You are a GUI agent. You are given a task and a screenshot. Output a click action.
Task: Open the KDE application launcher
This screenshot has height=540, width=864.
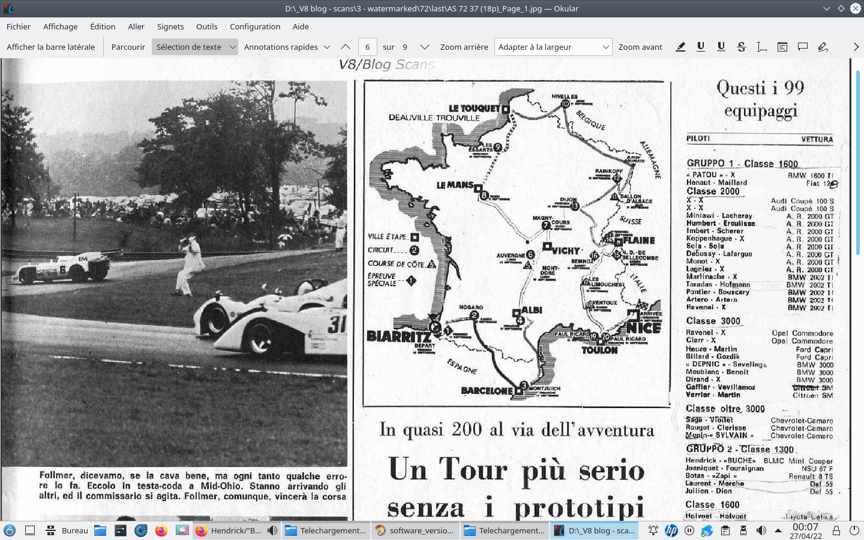pos(10,530)
